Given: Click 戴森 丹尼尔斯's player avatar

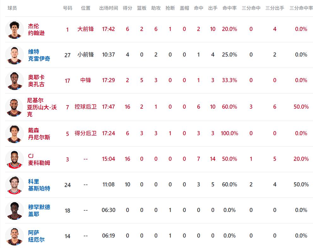Looking at the screenshot, I should (15, 134).
